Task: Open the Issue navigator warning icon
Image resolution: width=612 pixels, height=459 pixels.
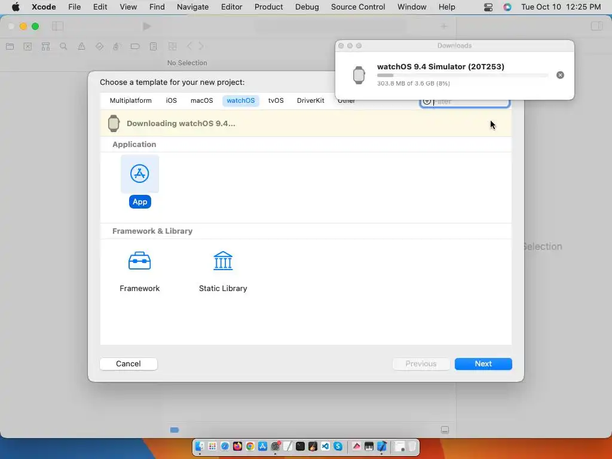Action: pos(81,47)
